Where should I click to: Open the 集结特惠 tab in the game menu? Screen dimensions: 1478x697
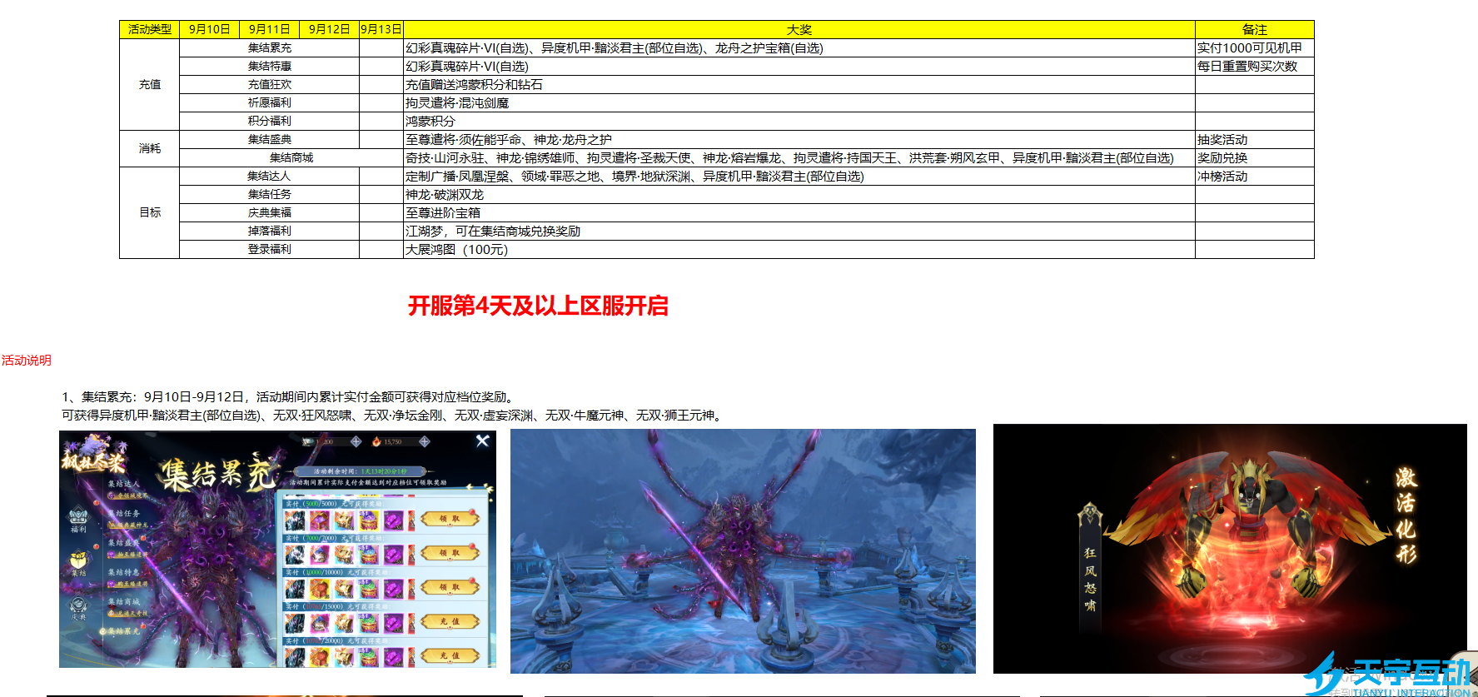click(x=124, y=572)
